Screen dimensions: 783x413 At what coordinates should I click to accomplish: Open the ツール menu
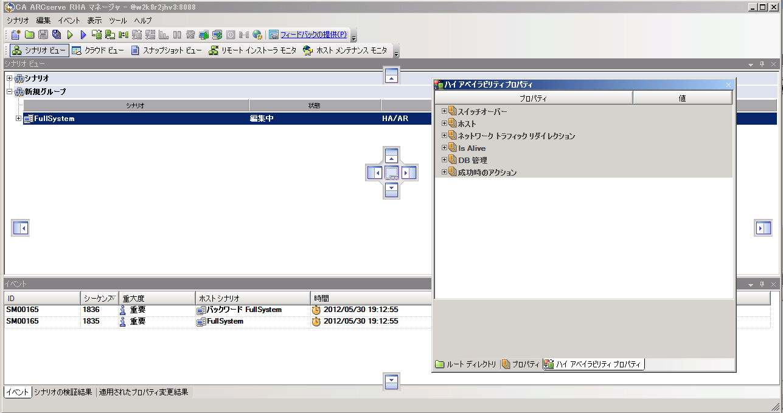(x=117, y=20)
